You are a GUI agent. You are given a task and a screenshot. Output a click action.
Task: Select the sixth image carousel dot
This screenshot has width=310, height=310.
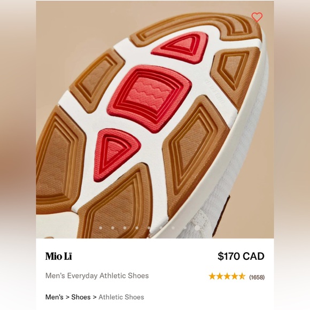pos(161,228)
